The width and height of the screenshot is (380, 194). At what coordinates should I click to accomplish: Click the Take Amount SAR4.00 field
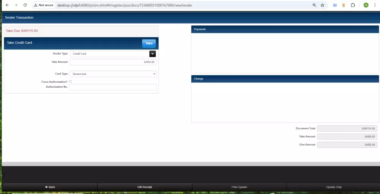[113, 62]
